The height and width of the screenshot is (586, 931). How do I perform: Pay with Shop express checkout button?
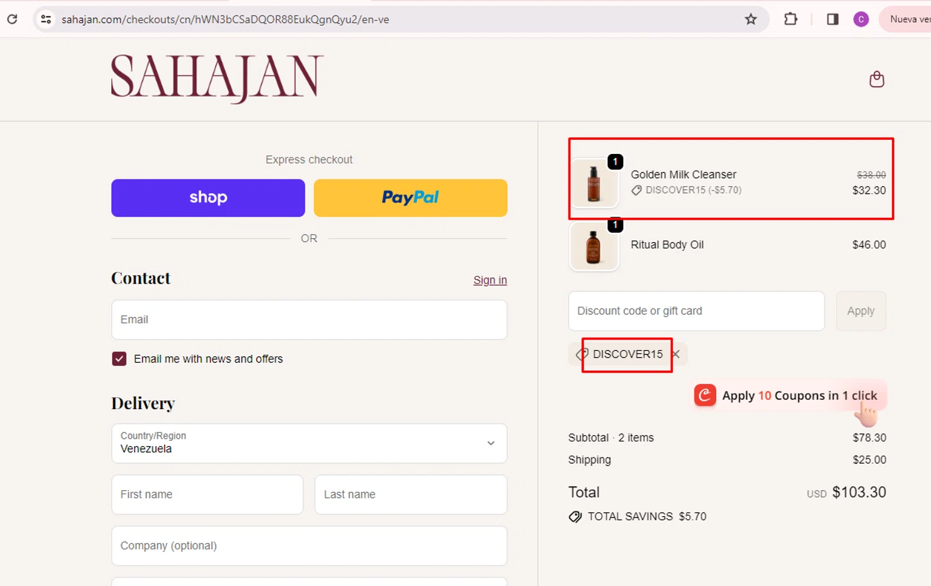click(208, 198)
